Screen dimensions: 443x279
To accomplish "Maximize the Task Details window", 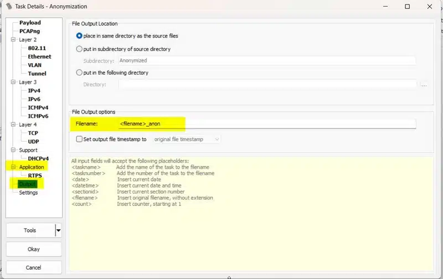I will [407, 6].
